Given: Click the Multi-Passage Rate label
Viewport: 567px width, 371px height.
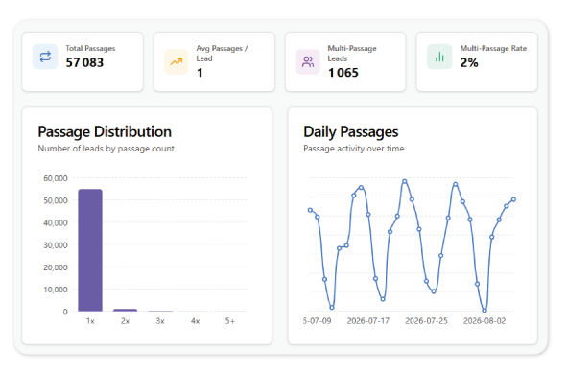Looking at the screenshot, I should tap(493, 48).
